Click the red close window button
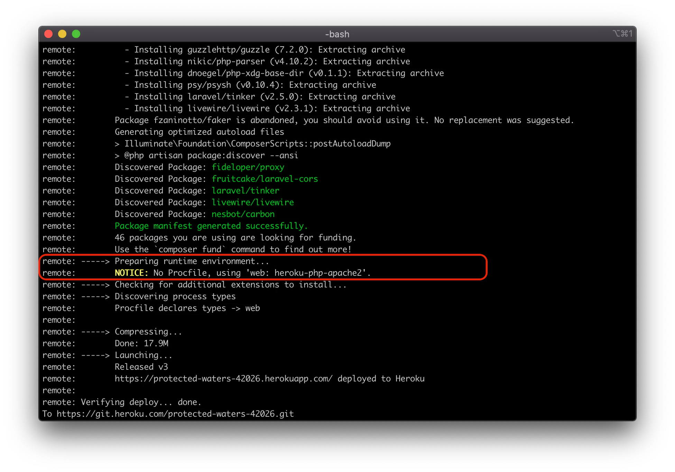Screen dimensions: 675x472 (48, 34)
